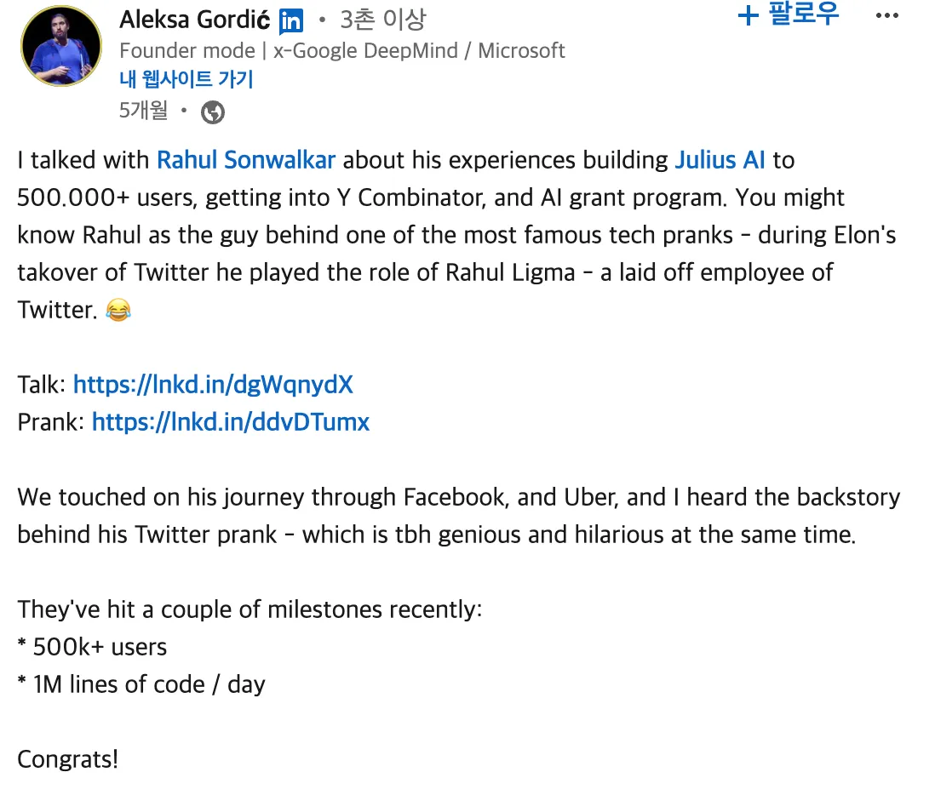
Task: Open the Talk lnkd.in/dgWqnydX link
Action: [213, 385]
